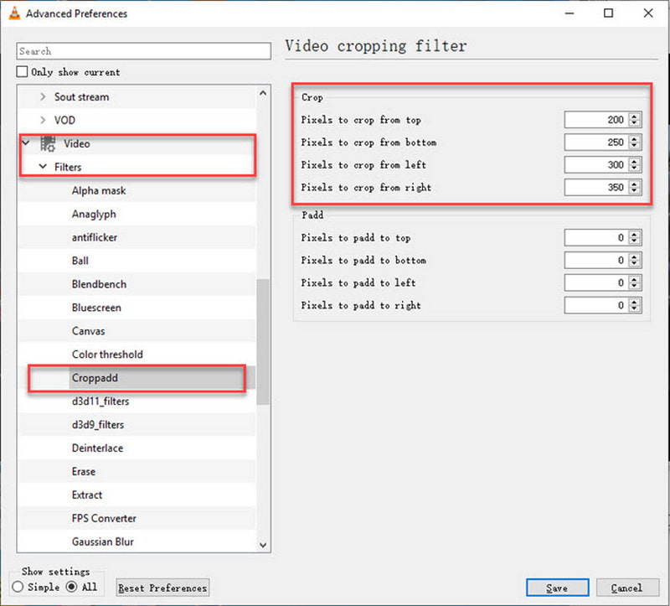
Task: Select the Simple settings radio button
Action: [18, 587]
